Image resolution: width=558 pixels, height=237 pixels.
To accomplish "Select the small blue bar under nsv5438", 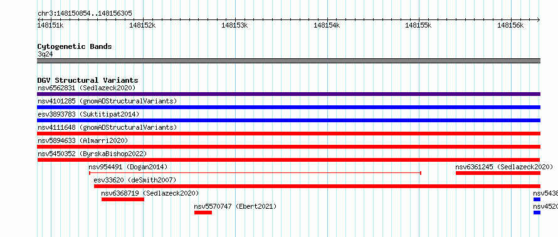I will (x=537, y=199).
